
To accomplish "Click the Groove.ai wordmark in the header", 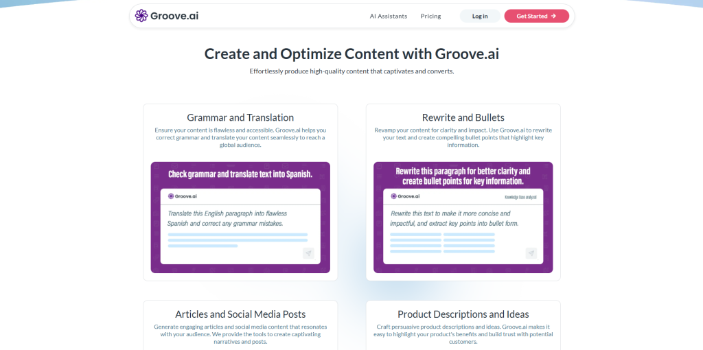I will pos(174,16).
